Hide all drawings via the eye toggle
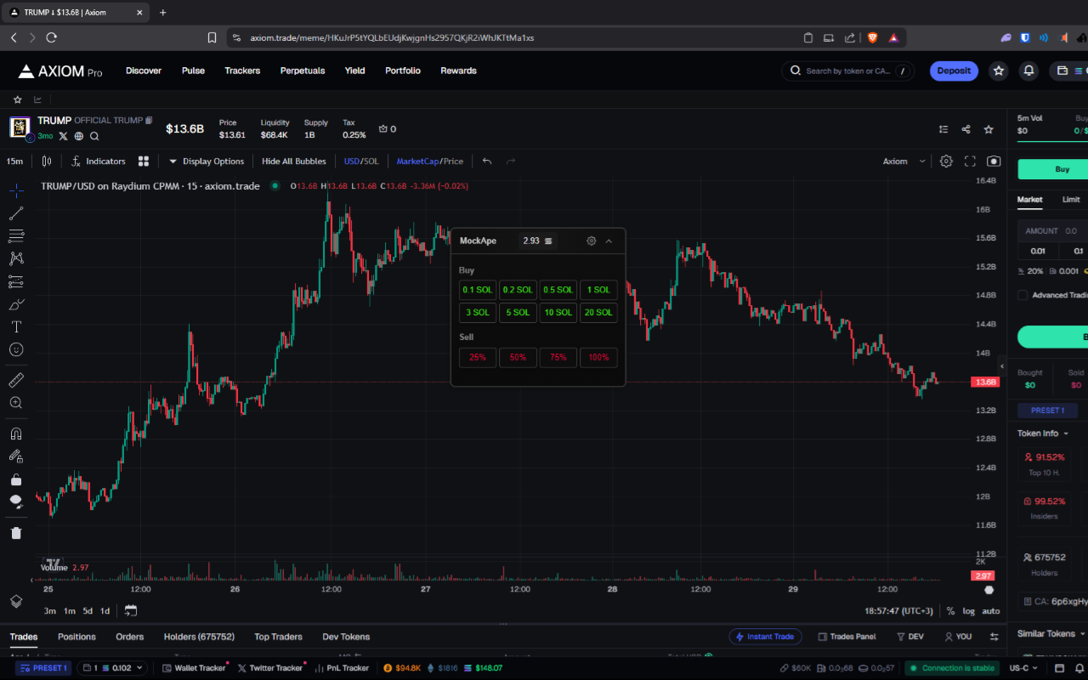Viewport: 1088px width, 680px height. (x=16, y=501)
